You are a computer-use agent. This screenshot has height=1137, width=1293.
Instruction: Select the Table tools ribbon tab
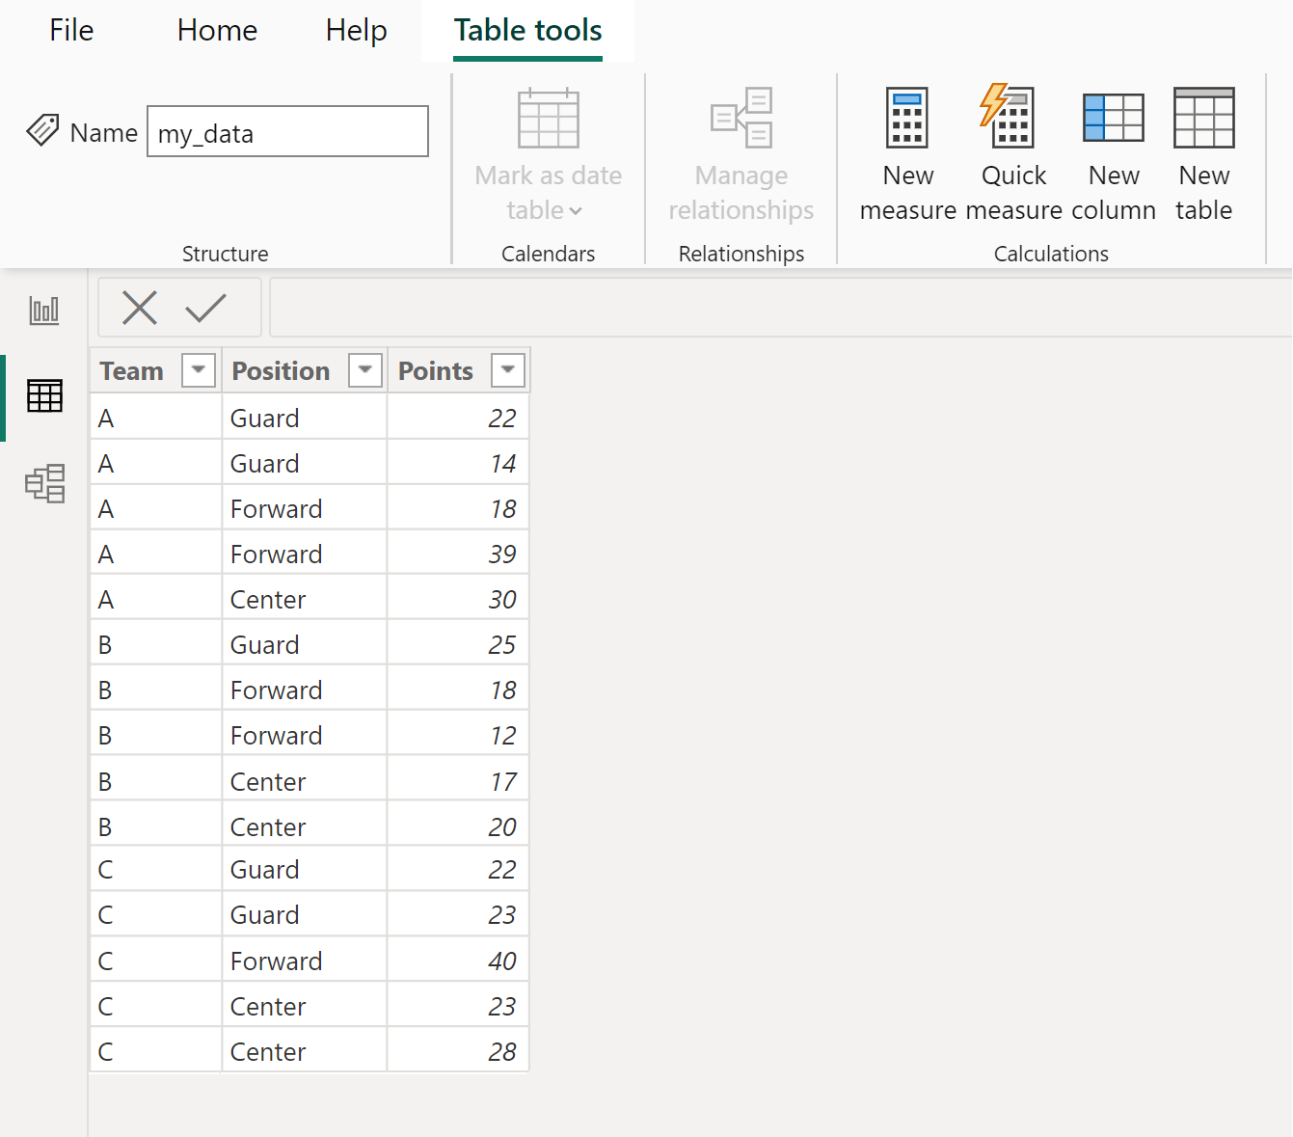[x=526, y=30]
